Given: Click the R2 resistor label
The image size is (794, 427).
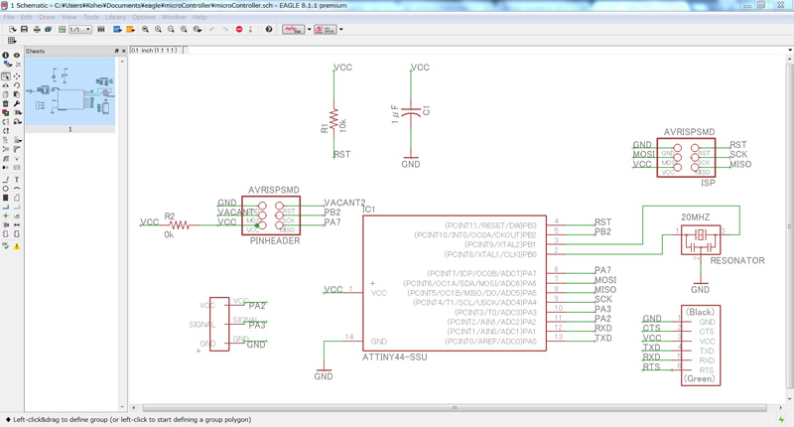Looking at the screenshot, I should click(x=170, y=216).
